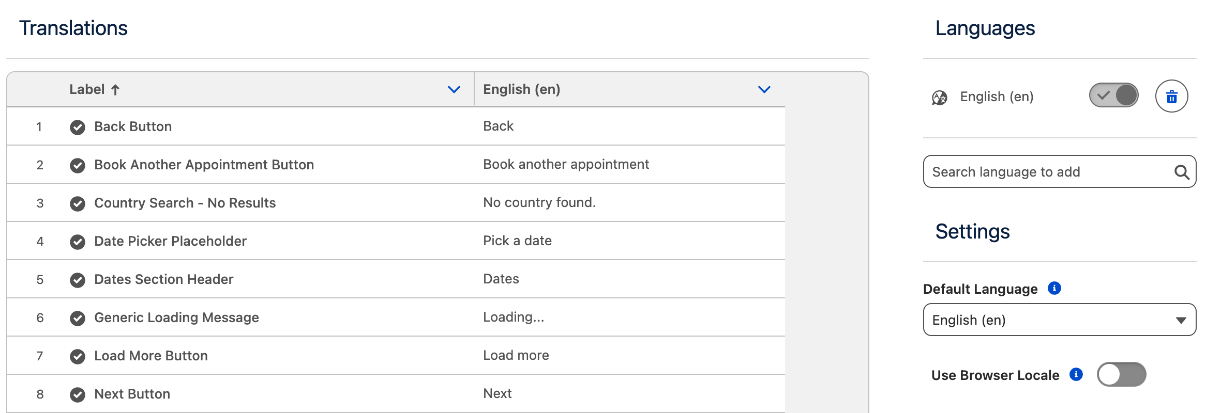1206x413 pixels.
Task: Click the checkmark icon beside Load More Button
Action: click(x=78, y=356)
